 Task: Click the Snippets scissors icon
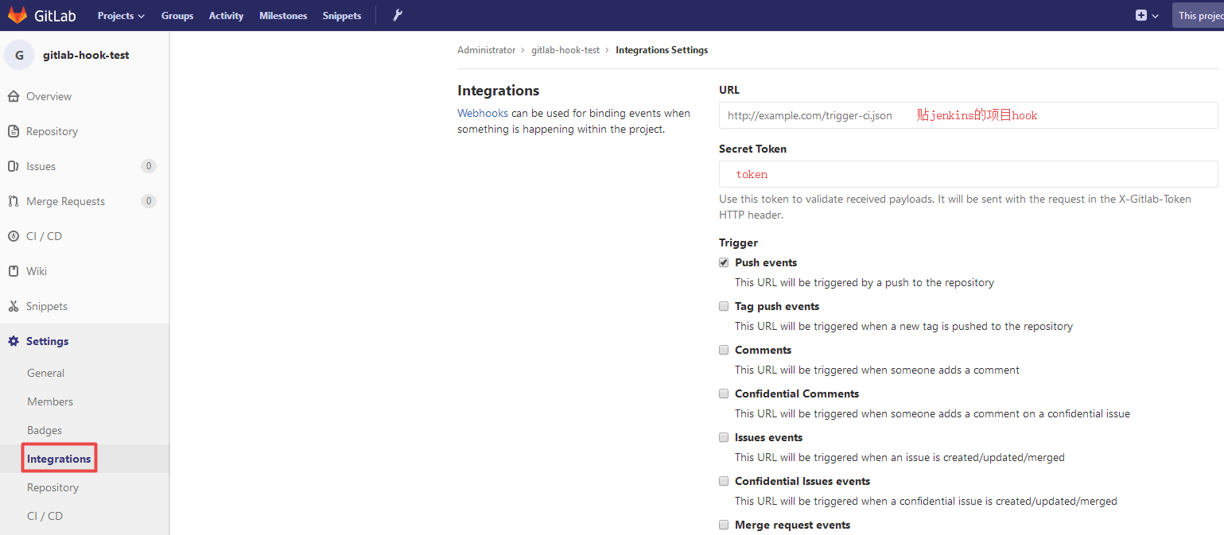13,306
